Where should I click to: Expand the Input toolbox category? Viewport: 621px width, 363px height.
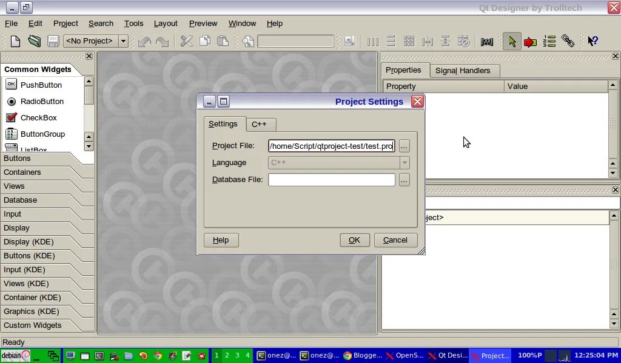47,214
